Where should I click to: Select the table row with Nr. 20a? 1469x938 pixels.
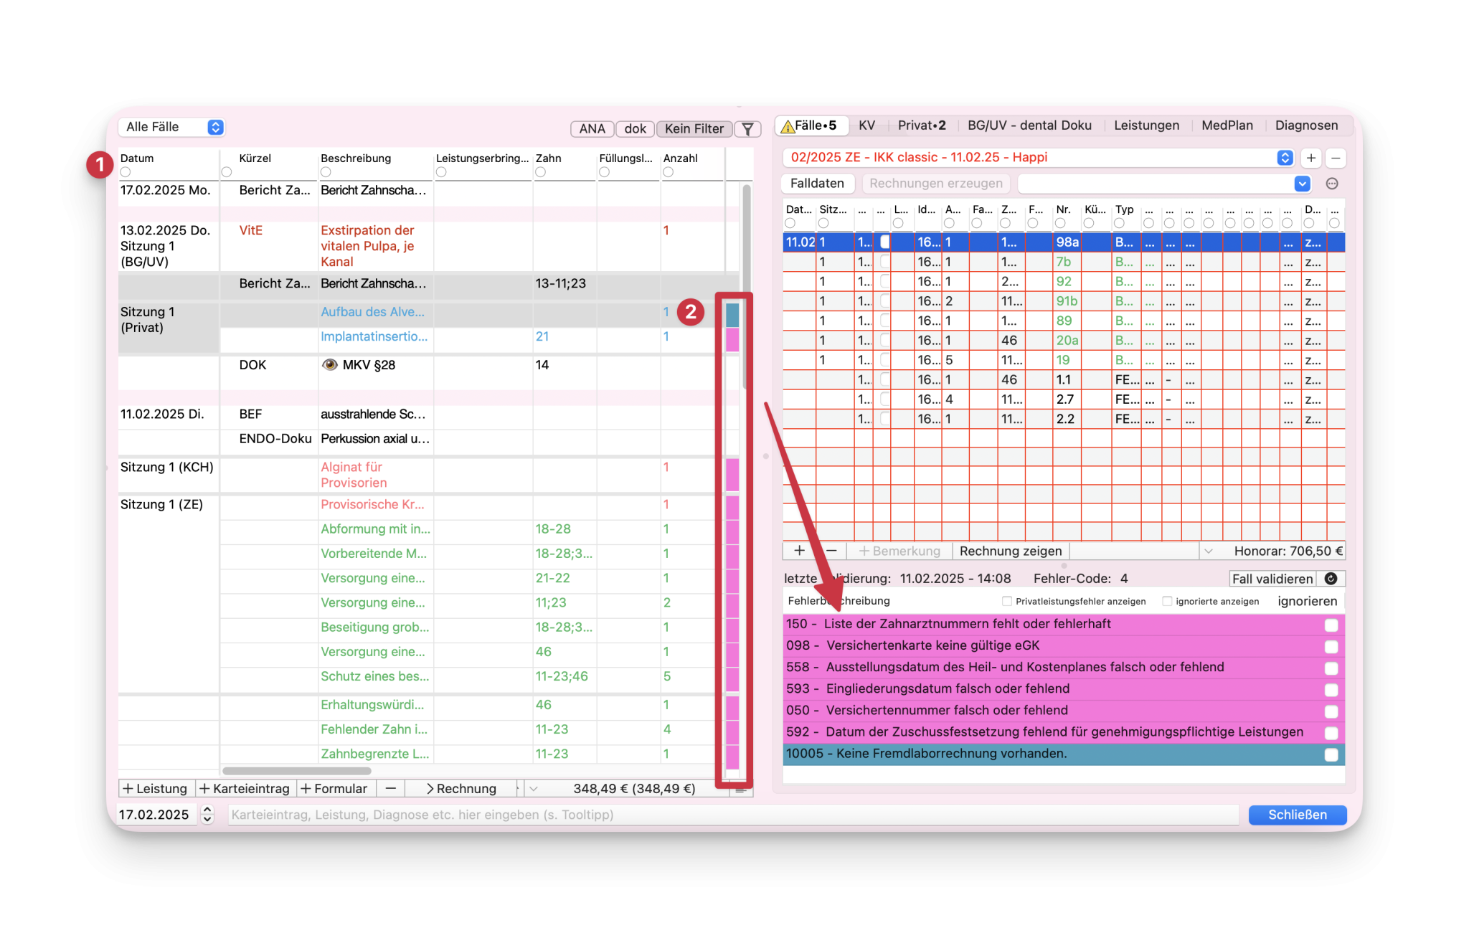click(1063, 341)
